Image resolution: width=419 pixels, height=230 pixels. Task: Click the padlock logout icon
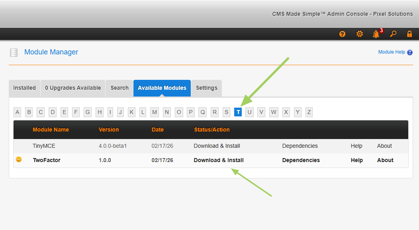coord(409,34)
